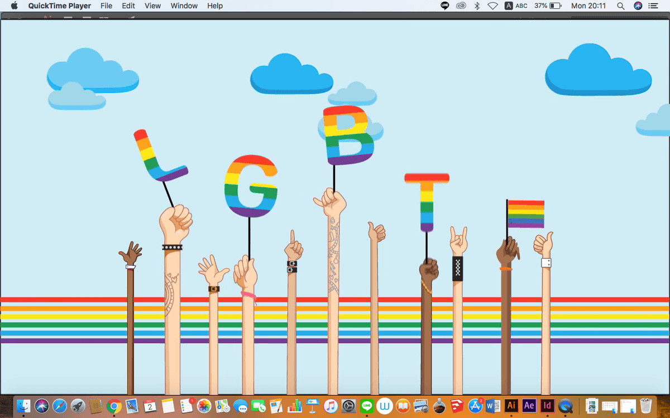
Task: Open Maps from the dock
Action: pos(222,406)
